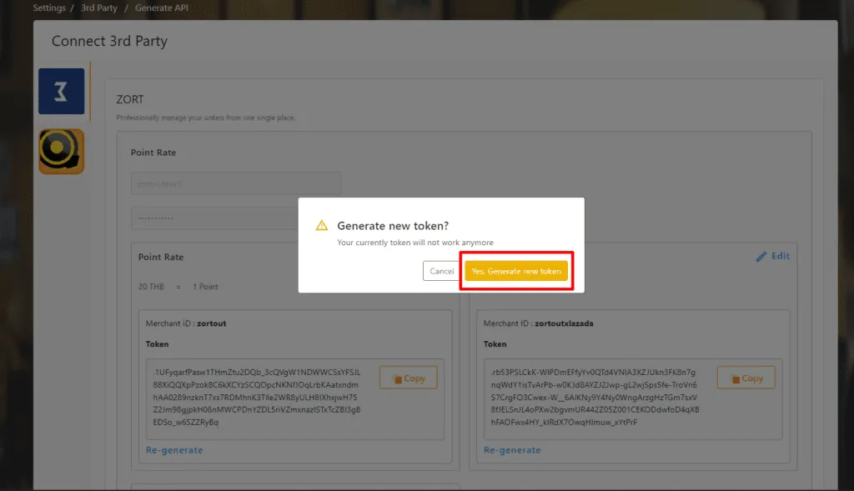Viewport: 854px width, 491px height.
Task: Open 3rd Party breadcrumb link
Action: point(98,8)
